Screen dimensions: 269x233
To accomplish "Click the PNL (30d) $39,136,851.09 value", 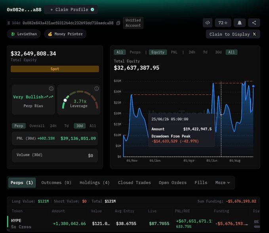I will [x=78, y=139].
